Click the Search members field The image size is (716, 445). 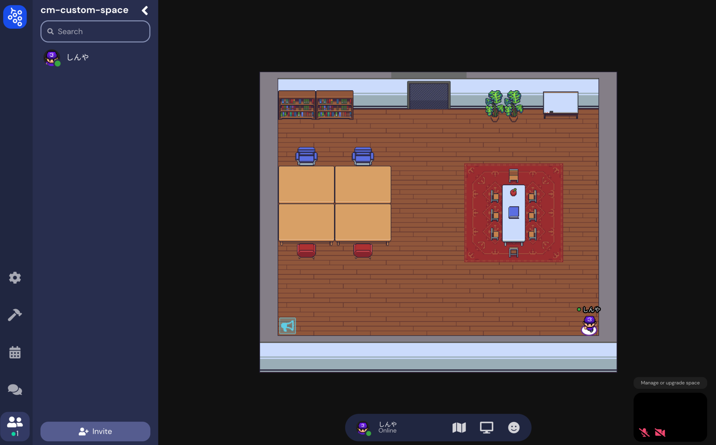tap(95, 31)
